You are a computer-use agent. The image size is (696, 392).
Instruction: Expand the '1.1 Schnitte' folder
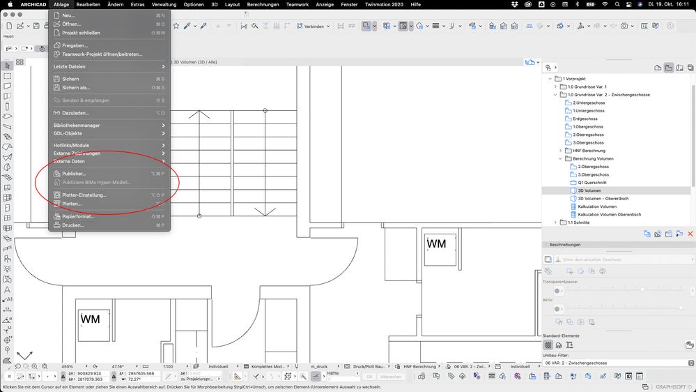(555, 223)
